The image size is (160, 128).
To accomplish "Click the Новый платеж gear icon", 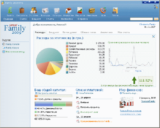I will tap(77, 93).
